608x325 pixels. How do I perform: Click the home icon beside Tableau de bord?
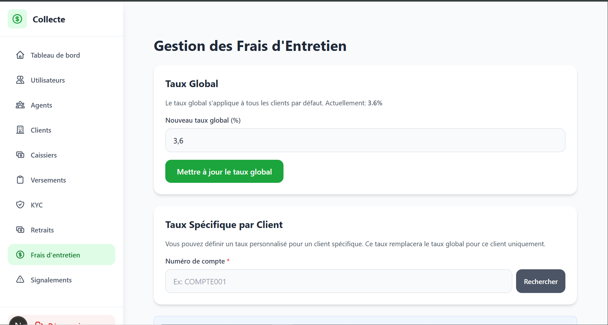pos(20,55)
